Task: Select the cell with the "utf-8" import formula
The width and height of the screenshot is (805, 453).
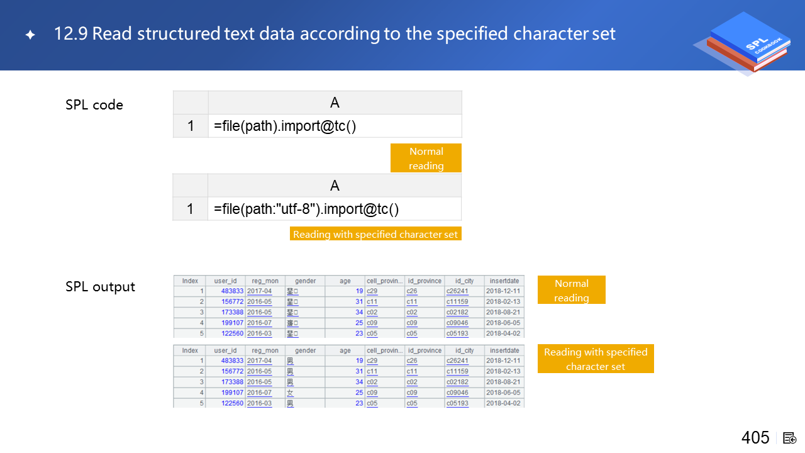Action: click(335, 209)
